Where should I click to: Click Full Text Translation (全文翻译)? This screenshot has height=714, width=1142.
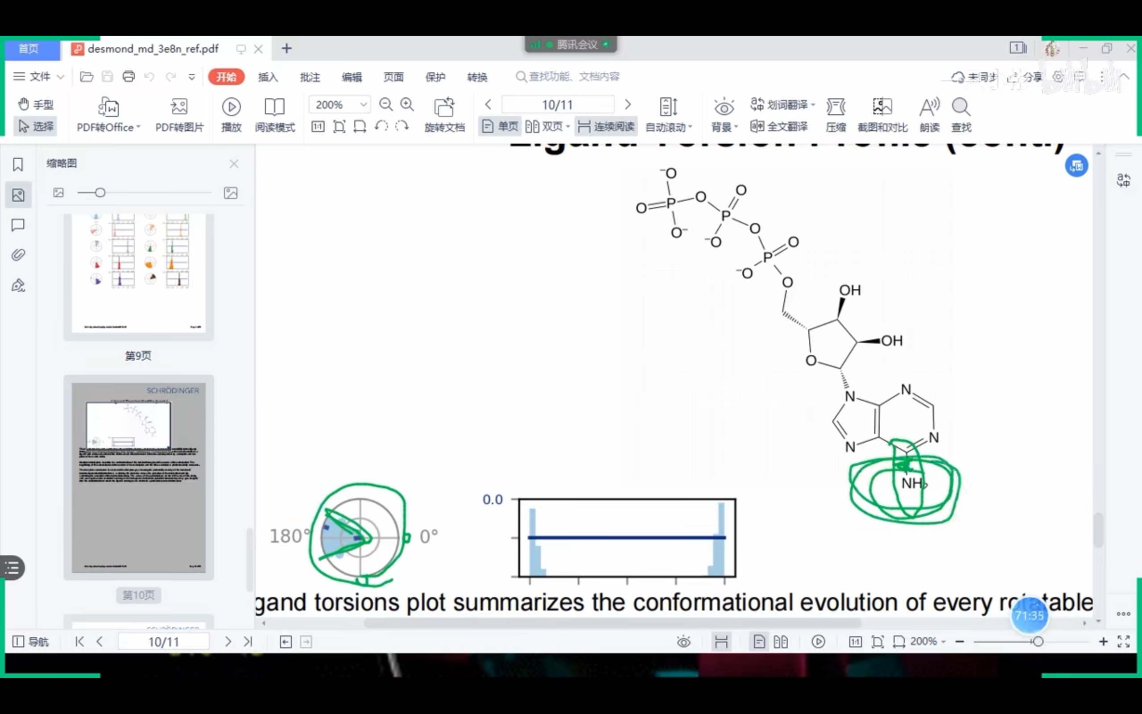(779, 126)
